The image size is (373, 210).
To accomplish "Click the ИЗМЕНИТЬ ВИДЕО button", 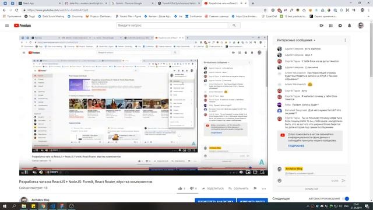I will pos(252,201).
